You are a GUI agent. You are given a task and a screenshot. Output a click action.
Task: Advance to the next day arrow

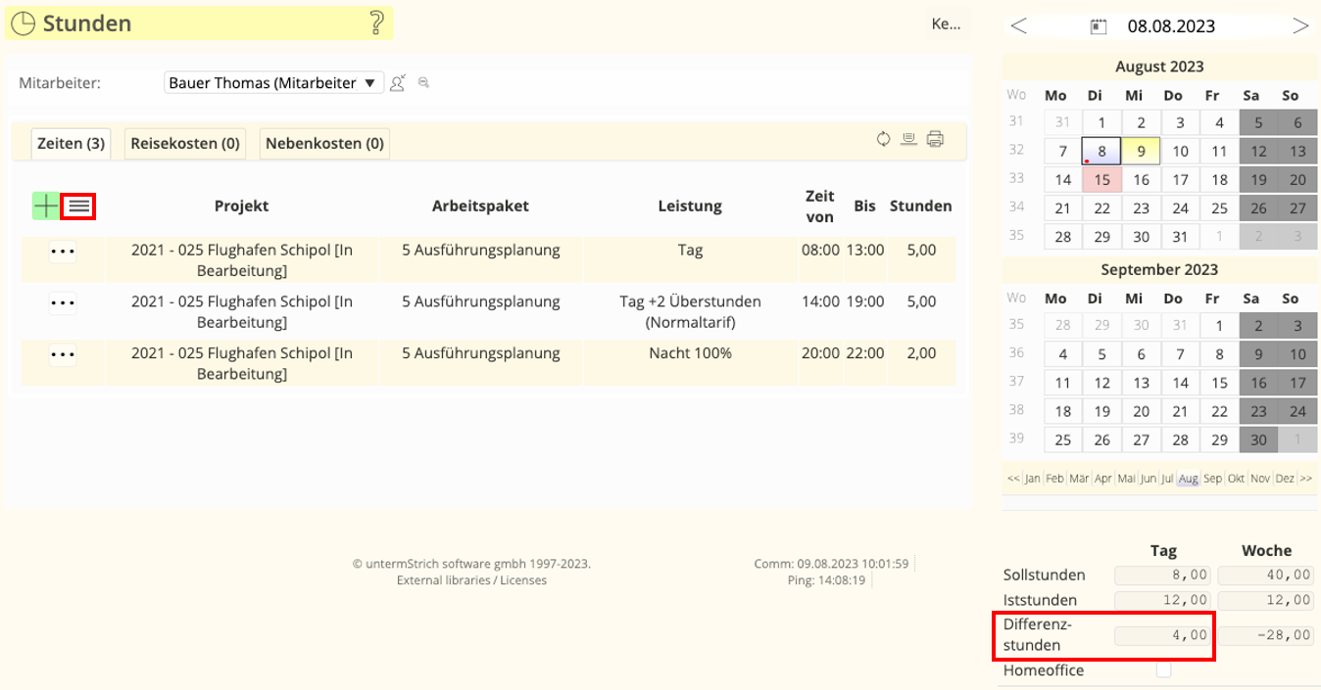(x=1300, y=26)
